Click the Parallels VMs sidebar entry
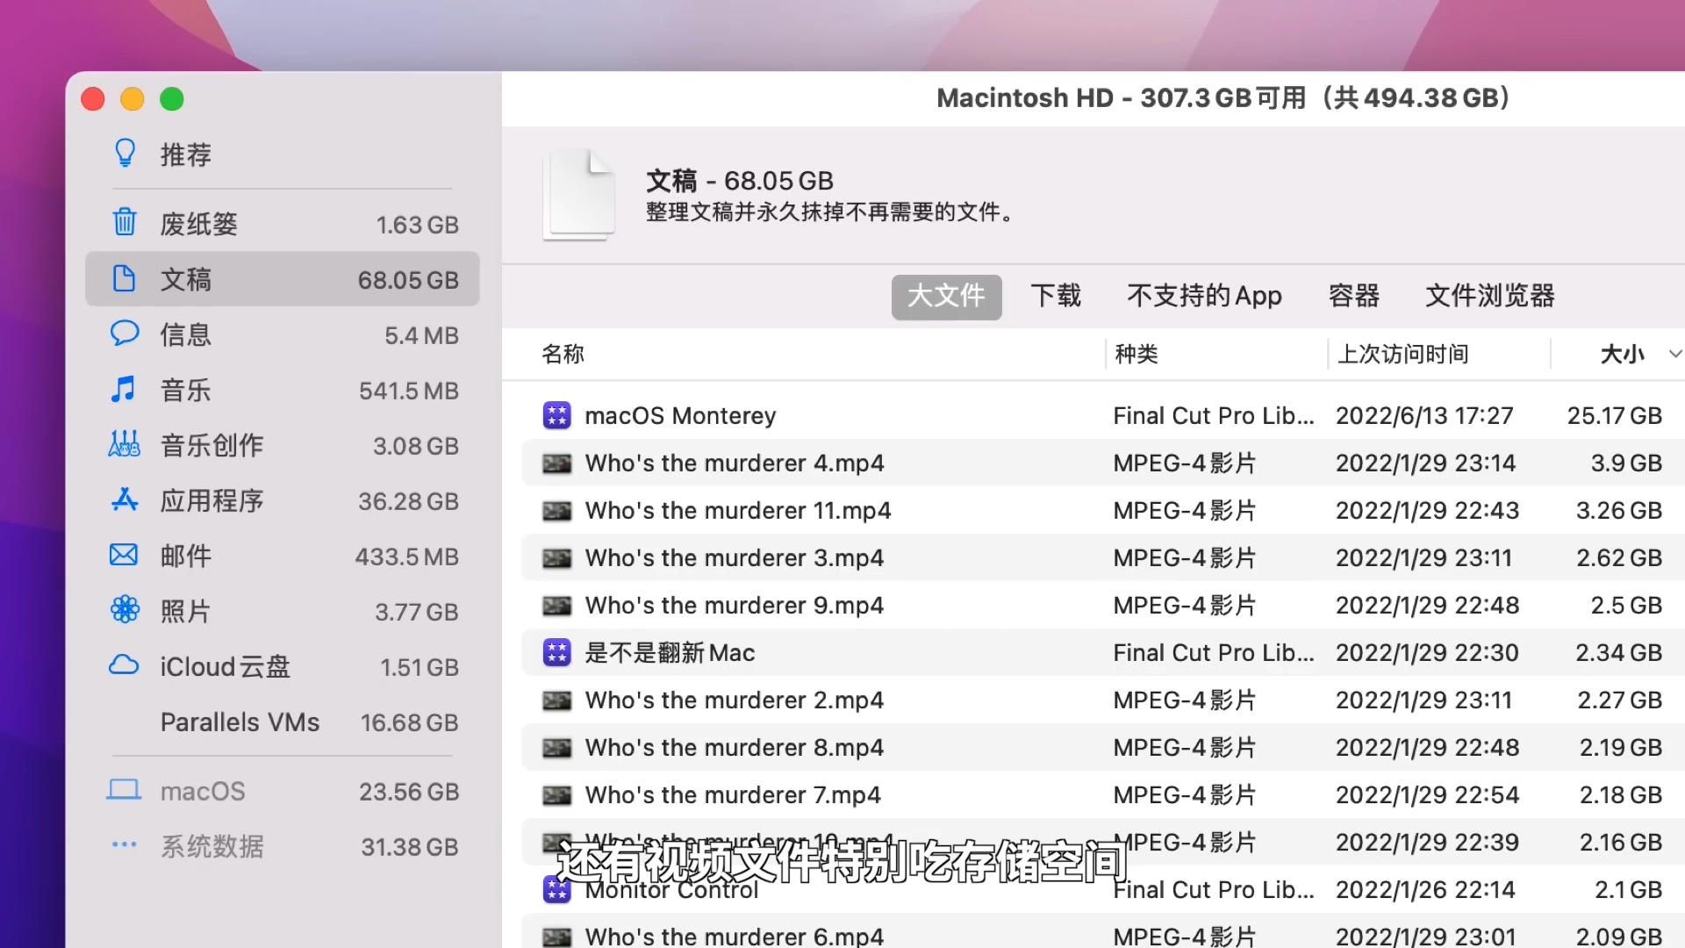The image size is (1685, 948). pos(240,722)
